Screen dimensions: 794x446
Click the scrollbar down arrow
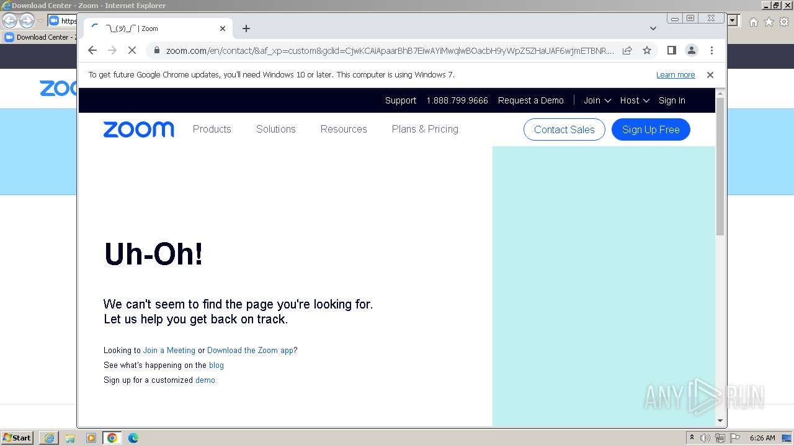pyautogui.click(x=720, y=421)
